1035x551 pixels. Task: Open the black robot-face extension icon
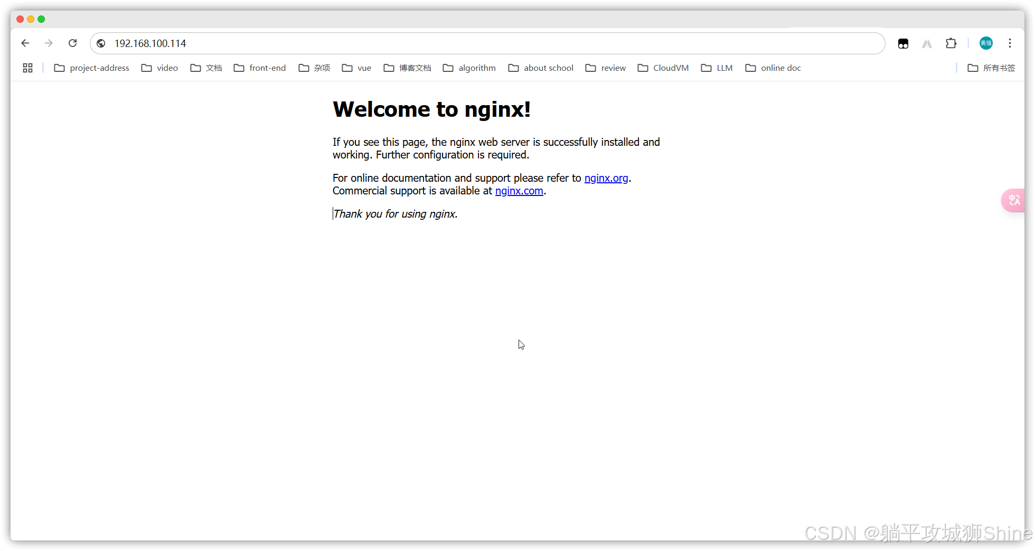[903, 43]
